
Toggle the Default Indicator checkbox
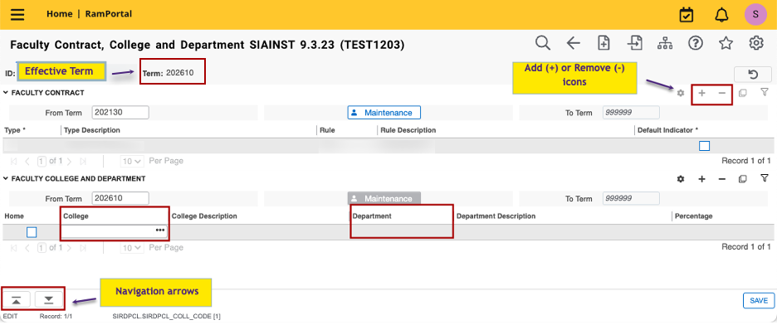tap(704, 145)
